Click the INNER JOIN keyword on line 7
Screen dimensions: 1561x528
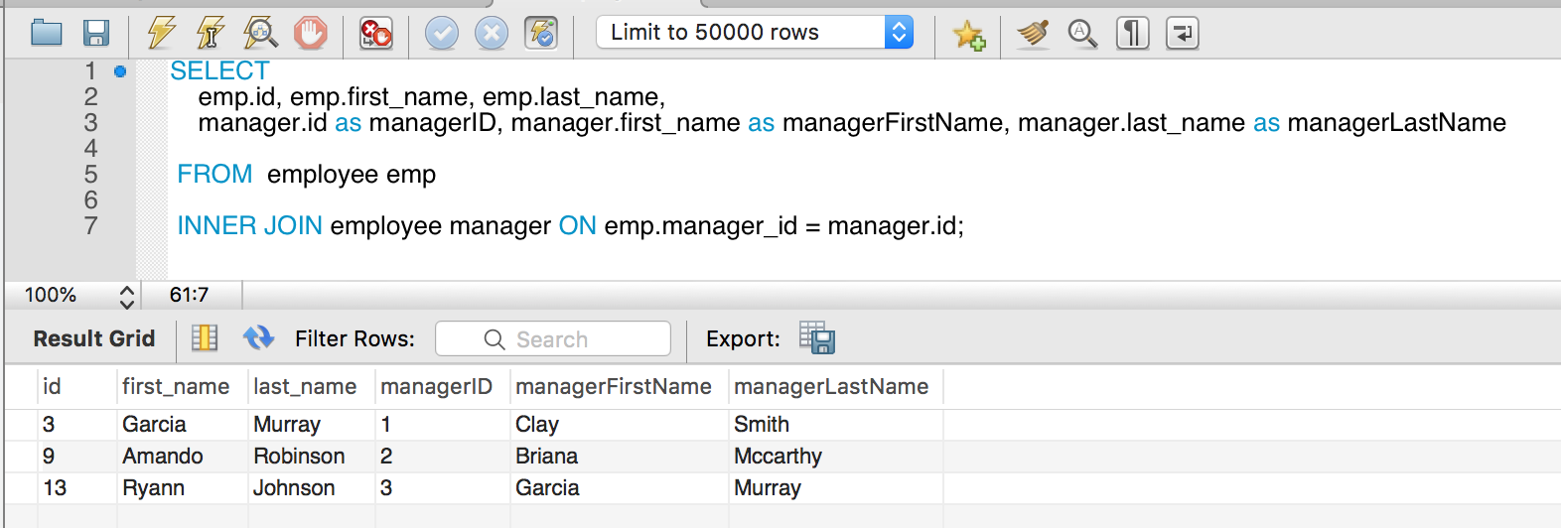249,226
